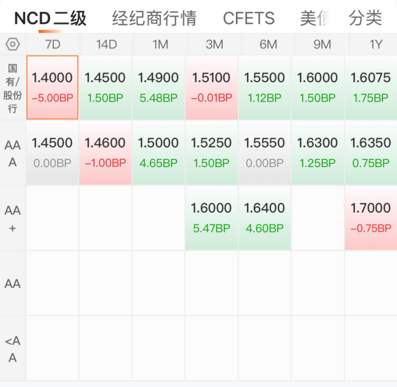This screenshot has height=387, width=397.
Task: Tap the AAA 9M cell showing 1.6300
Action: [317, 153]
